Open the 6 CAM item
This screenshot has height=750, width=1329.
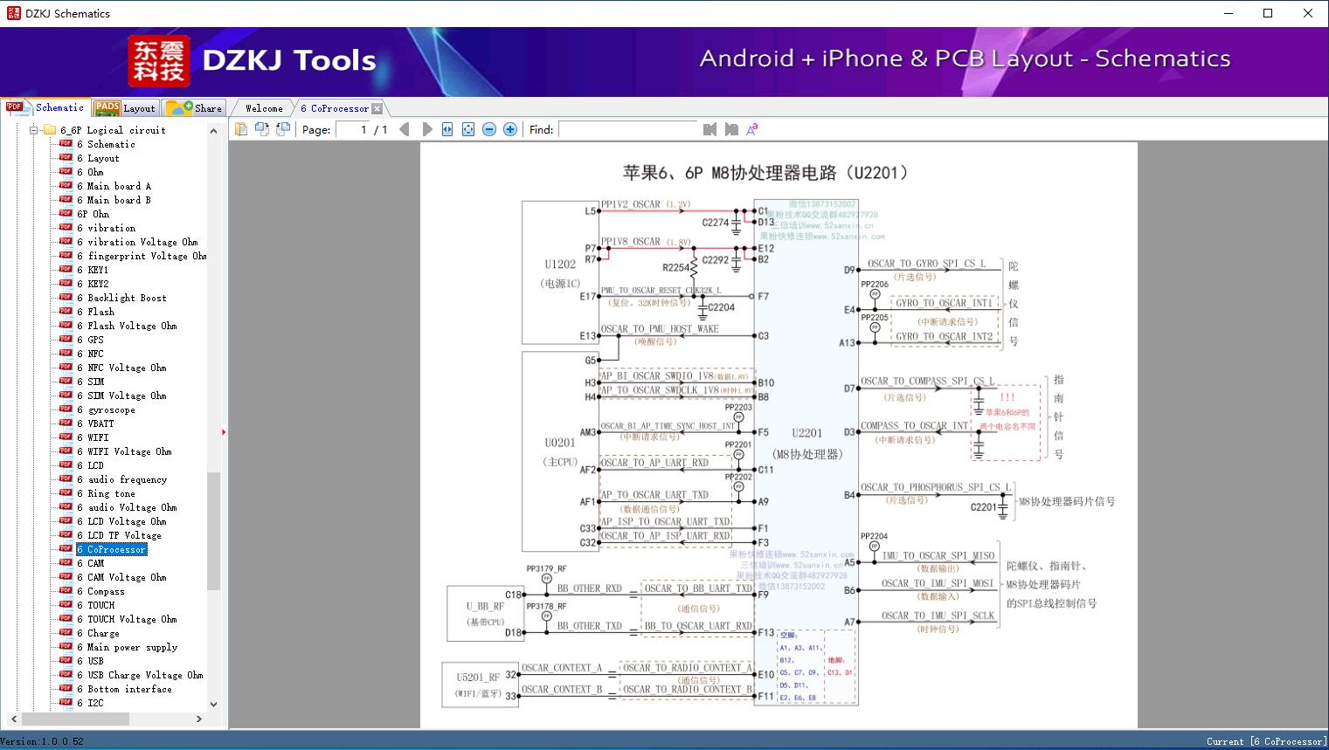click(90, 563)
